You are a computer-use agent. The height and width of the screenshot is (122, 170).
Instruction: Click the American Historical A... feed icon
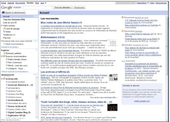click(x=7, y=85)
